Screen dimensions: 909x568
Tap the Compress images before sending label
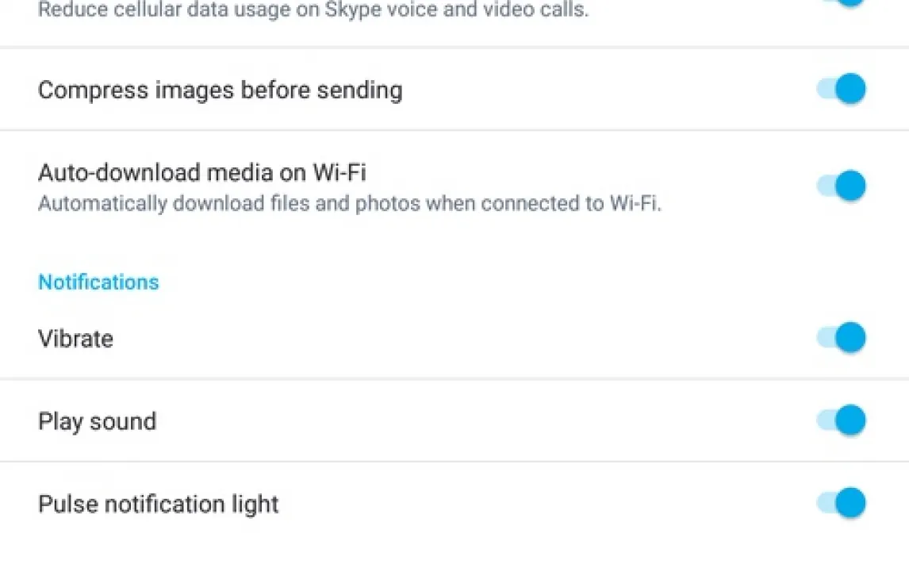[x=221, y=91]
